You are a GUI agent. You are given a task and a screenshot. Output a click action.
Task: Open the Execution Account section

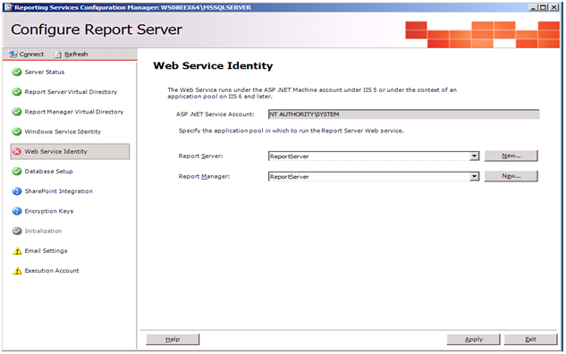[52, 270]
